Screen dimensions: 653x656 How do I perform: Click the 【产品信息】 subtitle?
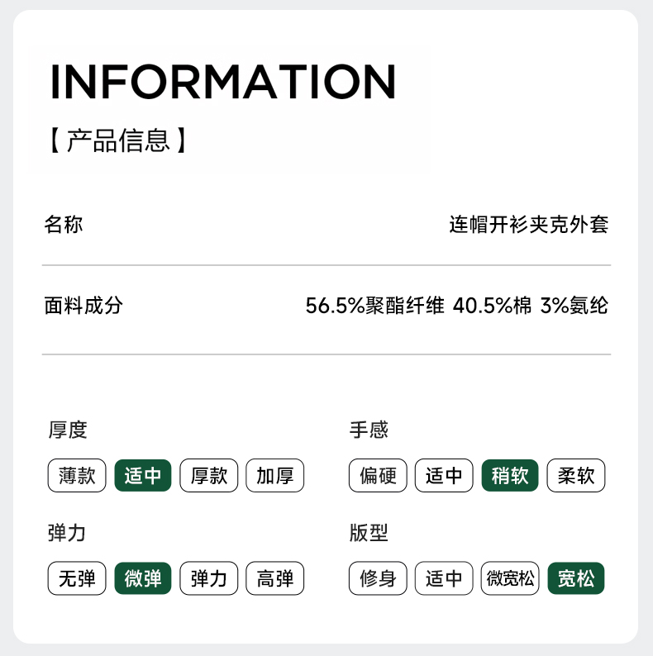(x=118, y=140)
